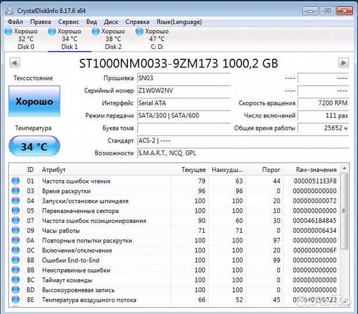Image resolution: width=358 pixels, height=314 pixels.
Task: Click the Disk 0 health status circle icon
Action: pos(9,31)
